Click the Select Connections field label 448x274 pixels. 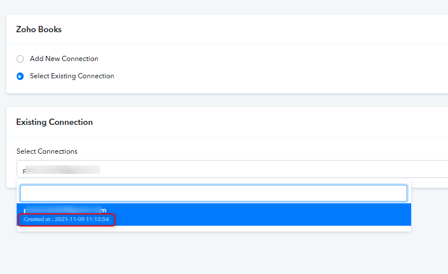tap(47, 151)
